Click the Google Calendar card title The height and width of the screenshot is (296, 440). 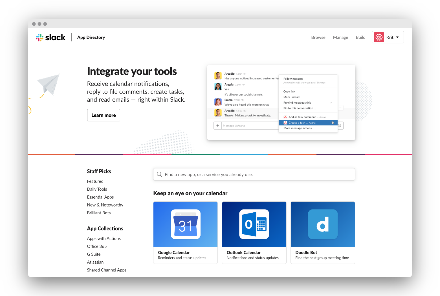pos(174,253)
